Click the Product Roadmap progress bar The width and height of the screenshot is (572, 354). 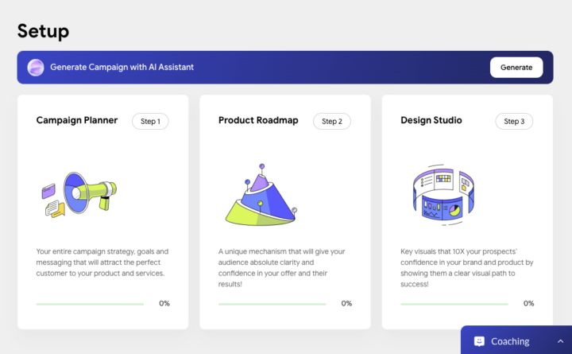(x=272, y=304)
